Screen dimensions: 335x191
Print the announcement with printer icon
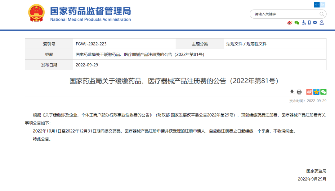299,92
